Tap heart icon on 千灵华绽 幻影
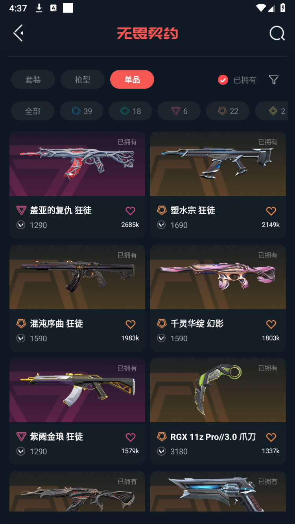Image resolution: width=295 pixels, height=524 pixels. 271,324
